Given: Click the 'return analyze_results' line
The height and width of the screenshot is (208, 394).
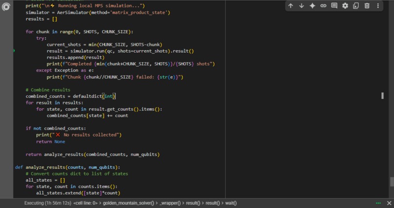Looking at the screenshot, I should pyautogui.click(x=92, y=154).
